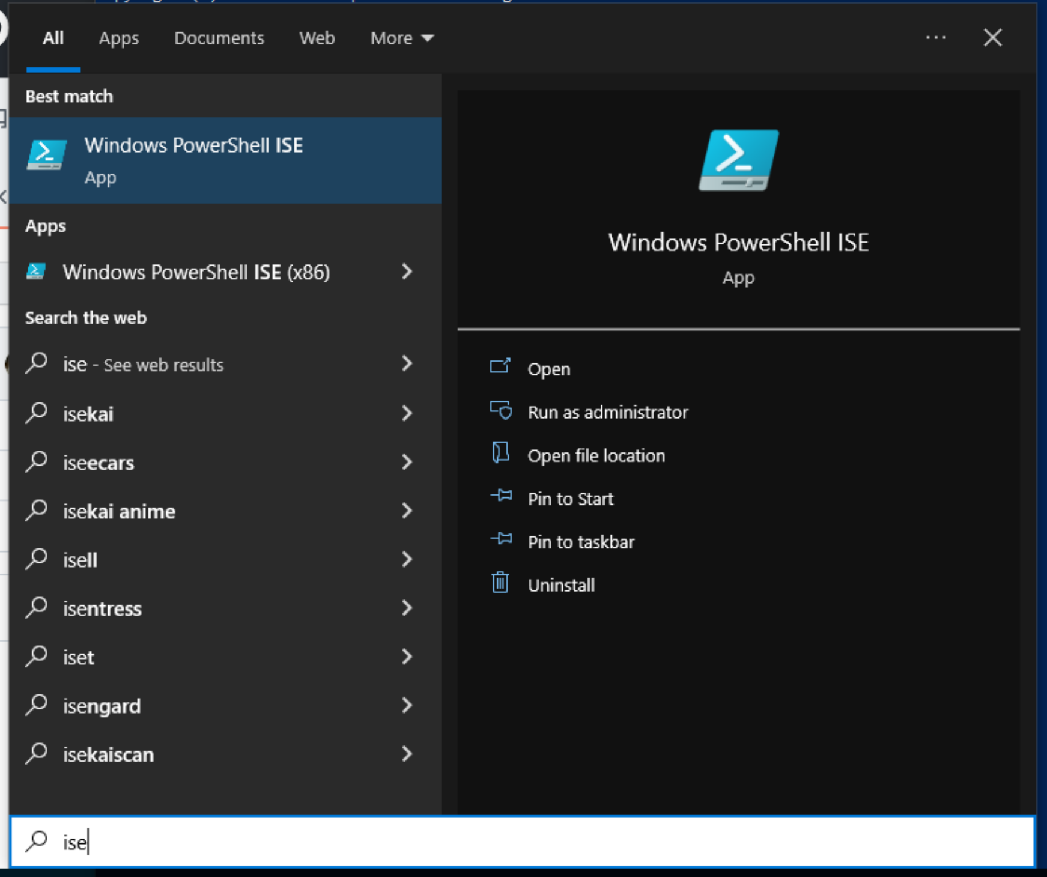The width and height of the screenshot is (1047, 877).
Task: Switch to the Apps tab
Action: coord(118,38)
